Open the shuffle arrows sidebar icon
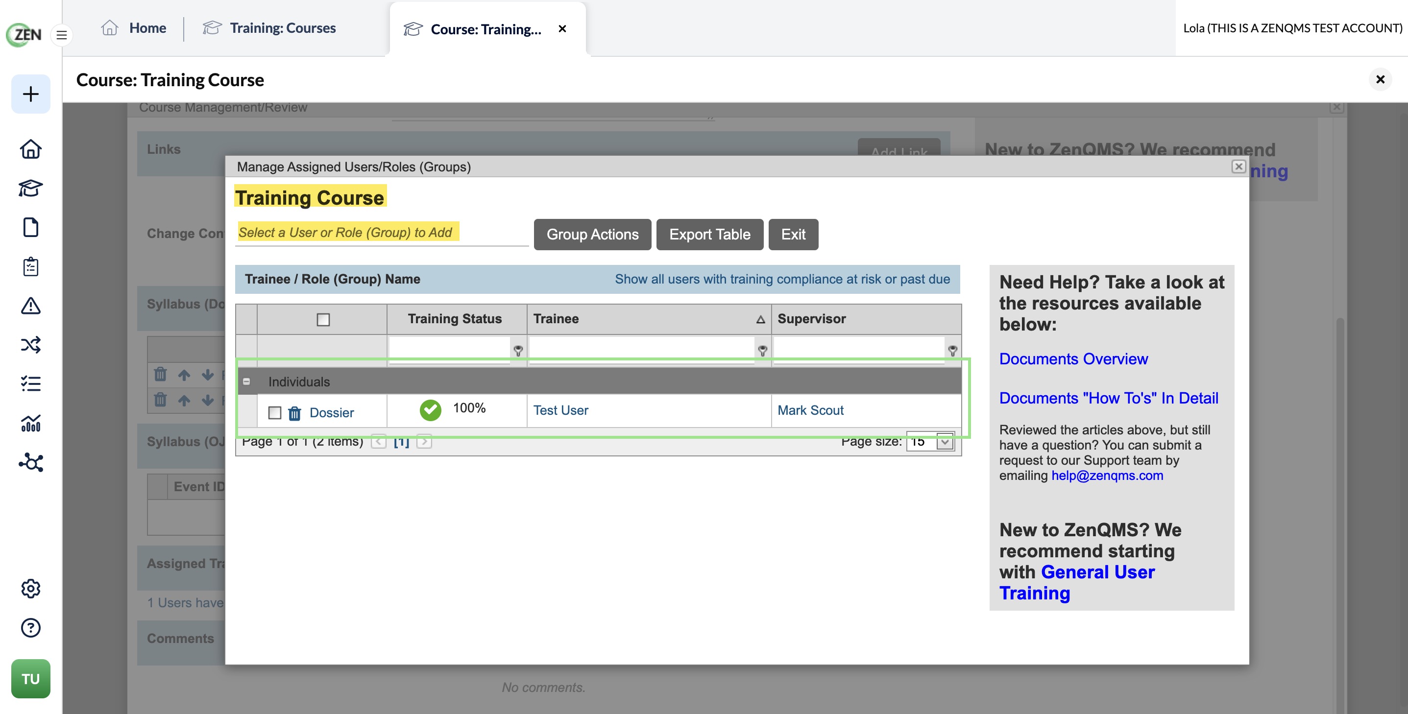Image resolution: width=1408 pixels, height=714 pixels. coord(30,345)
